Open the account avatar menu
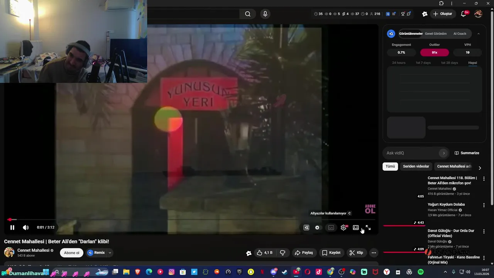494x278 pixels. pos(478,14)
